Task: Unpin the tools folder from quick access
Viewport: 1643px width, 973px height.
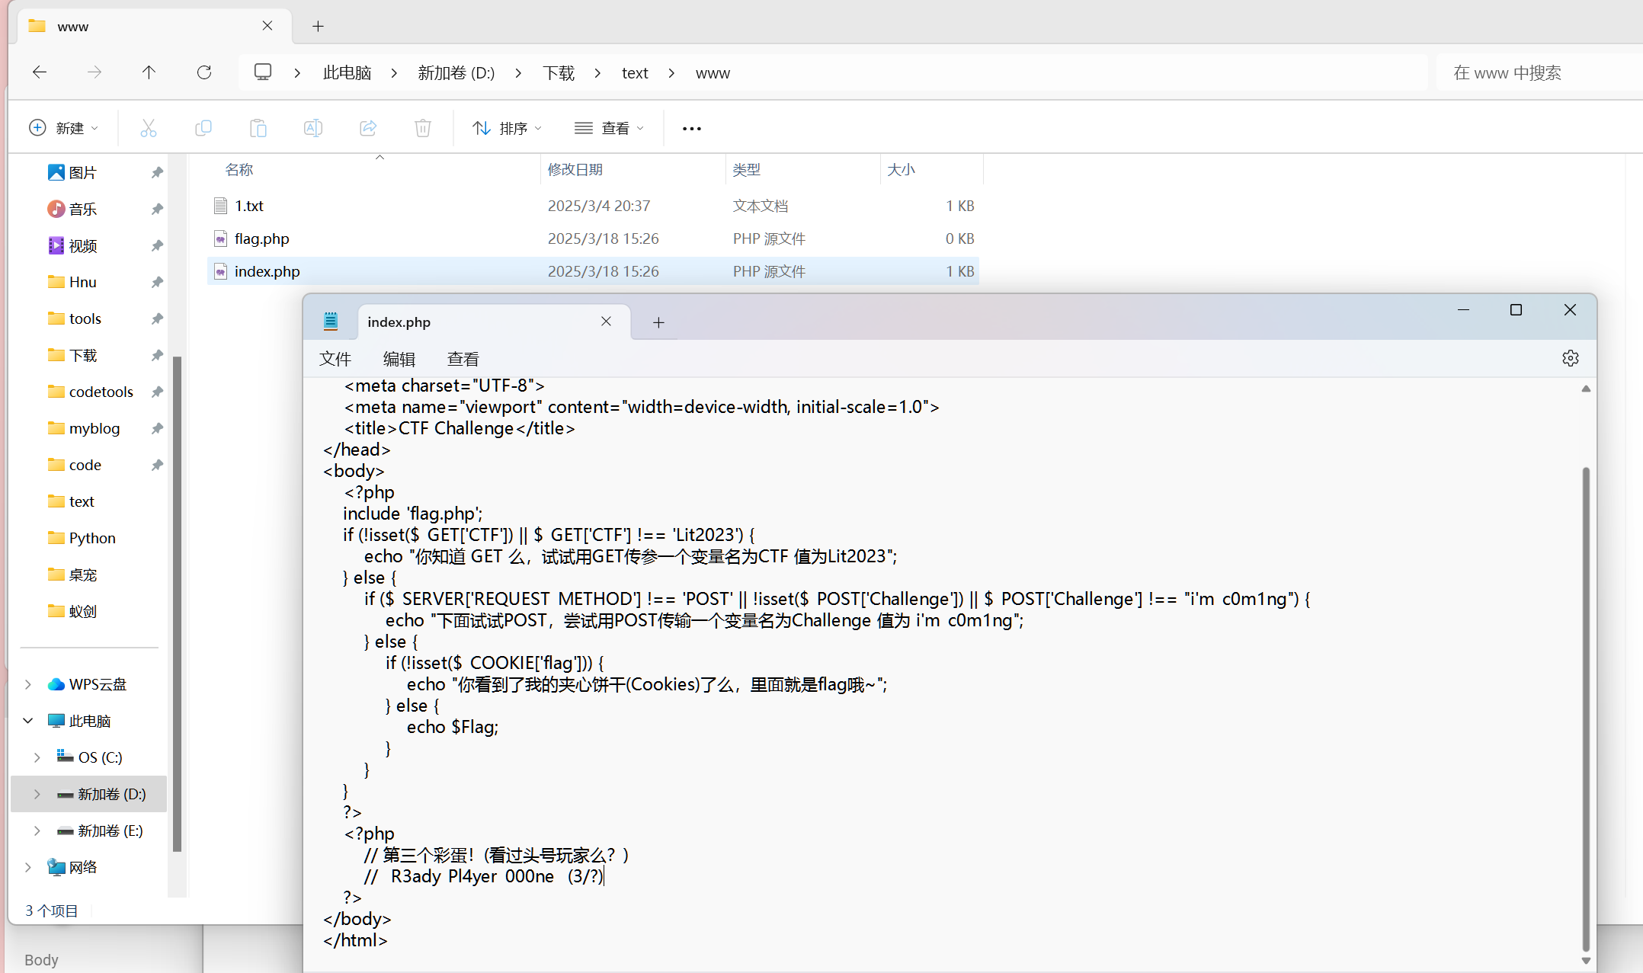Action: click(x=157, y=318)
